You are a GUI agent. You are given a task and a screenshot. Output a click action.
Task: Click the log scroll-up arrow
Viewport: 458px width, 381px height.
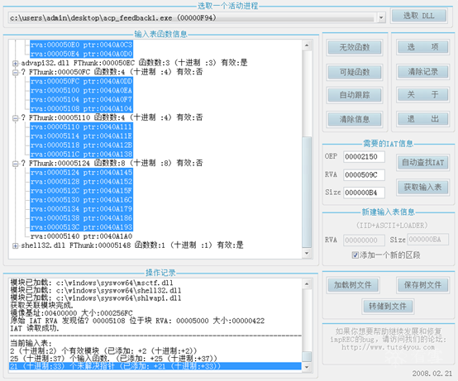[307, 283]
